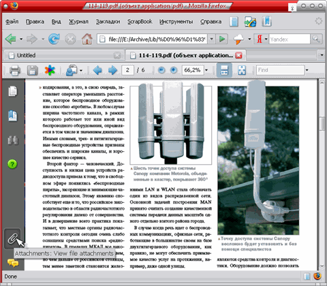Click the weather cloud toolbar icon
Screen dimensions: 327x286
[238, 39]
